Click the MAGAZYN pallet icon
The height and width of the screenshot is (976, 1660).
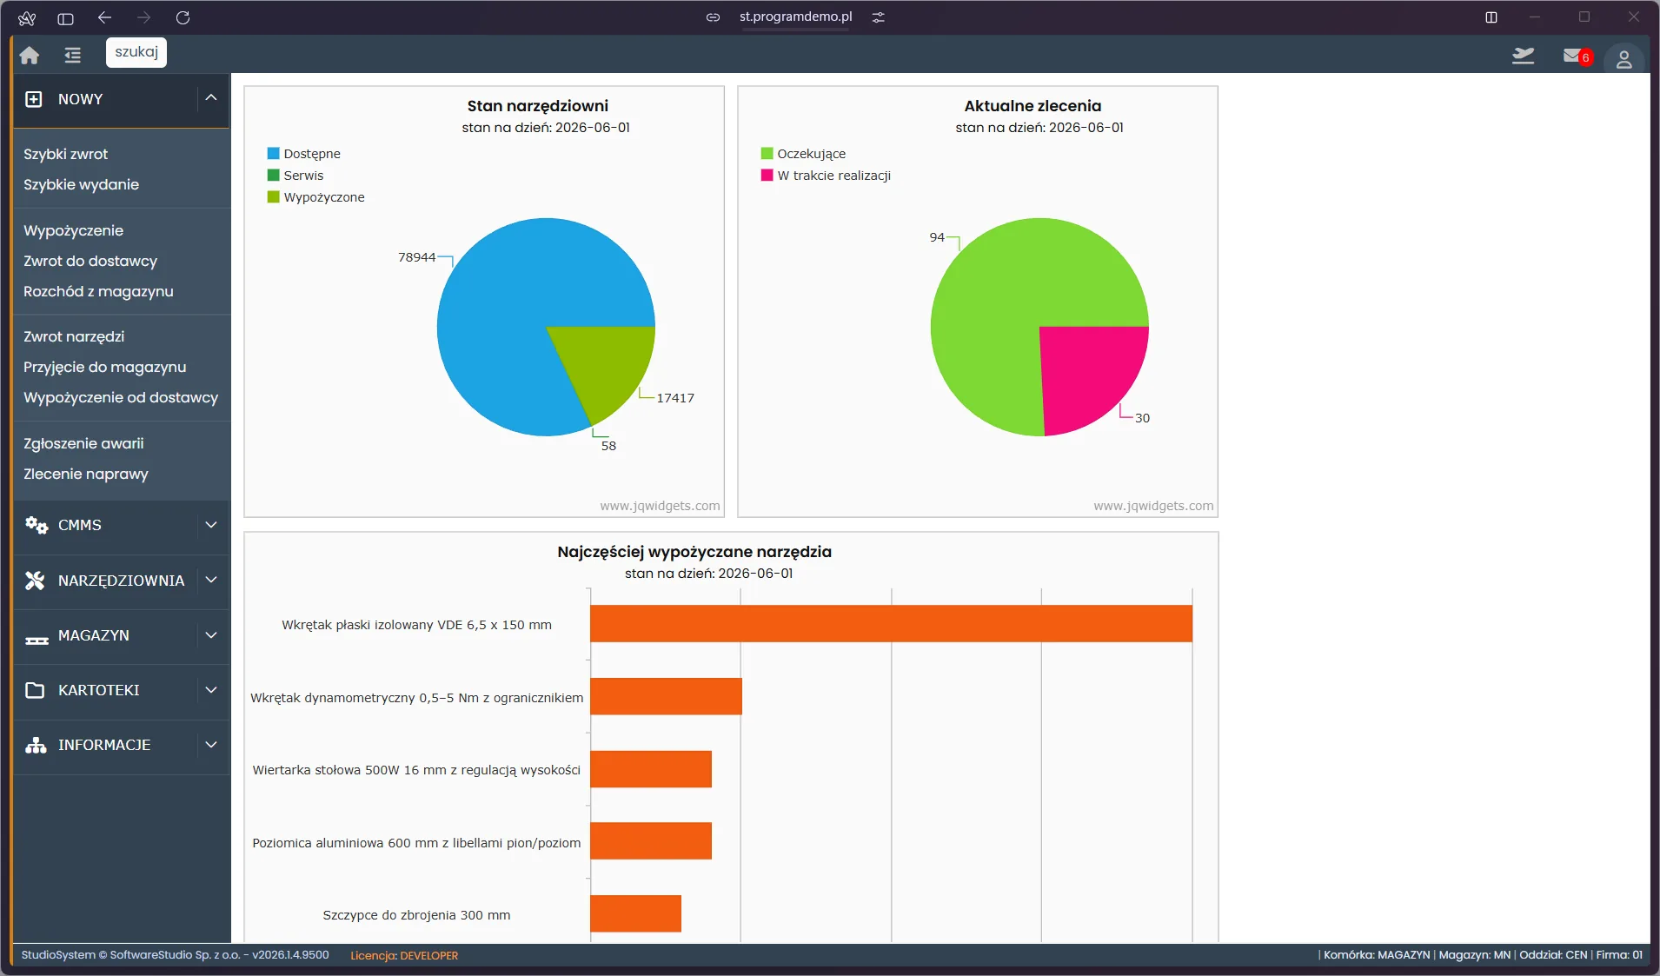click(37, 639)
